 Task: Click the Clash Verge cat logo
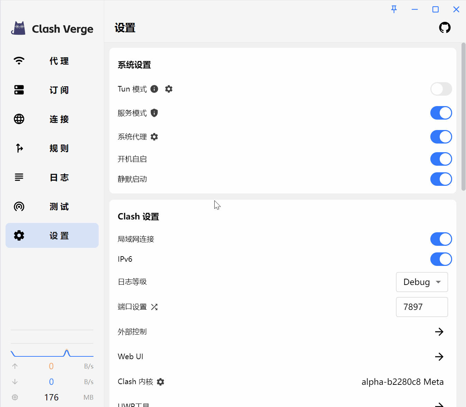tap(18, 28)
